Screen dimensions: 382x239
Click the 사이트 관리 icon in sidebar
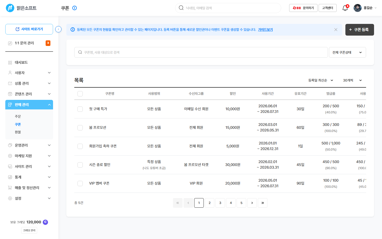(10, 167)
